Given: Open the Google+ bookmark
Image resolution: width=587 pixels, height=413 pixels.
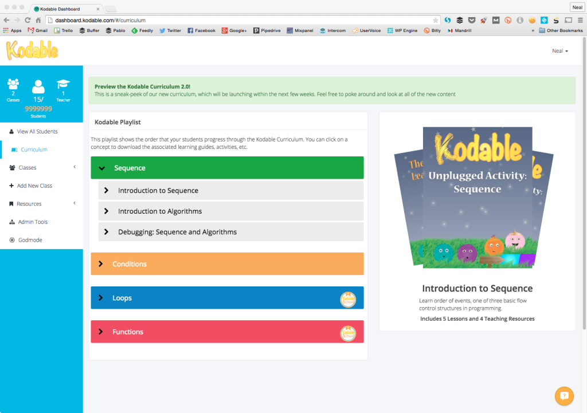Looking at the screenshot, I should [234, 31].
